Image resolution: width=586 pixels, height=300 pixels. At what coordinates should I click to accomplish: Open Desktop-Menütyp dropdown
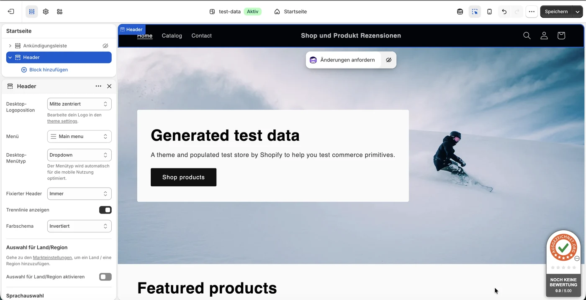coord(80,155)
